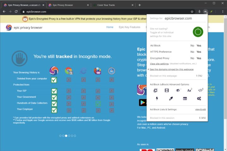
Task: Click the uBlock block pop-ups icon
Action: tap(155, 90)
